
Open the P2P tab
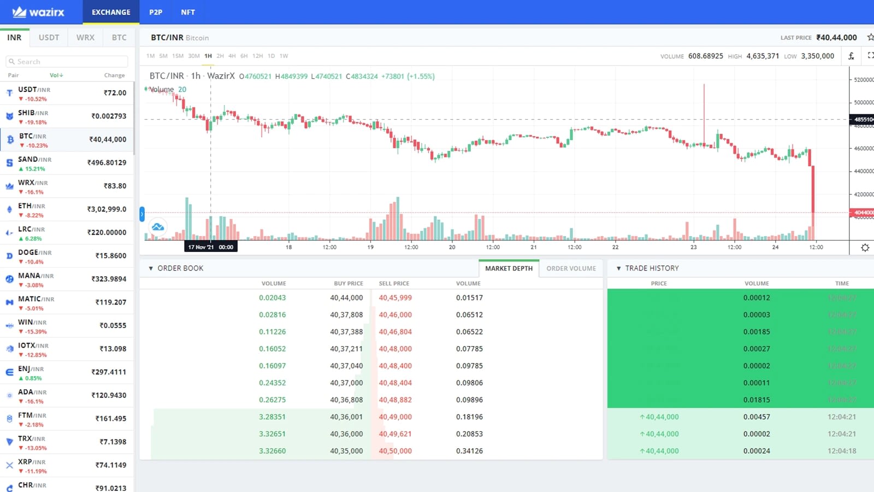click(156, 12)
